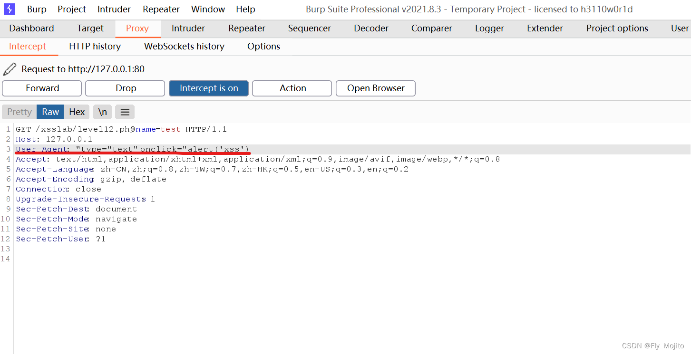Switch to WebSockets history

pos(184,46)
